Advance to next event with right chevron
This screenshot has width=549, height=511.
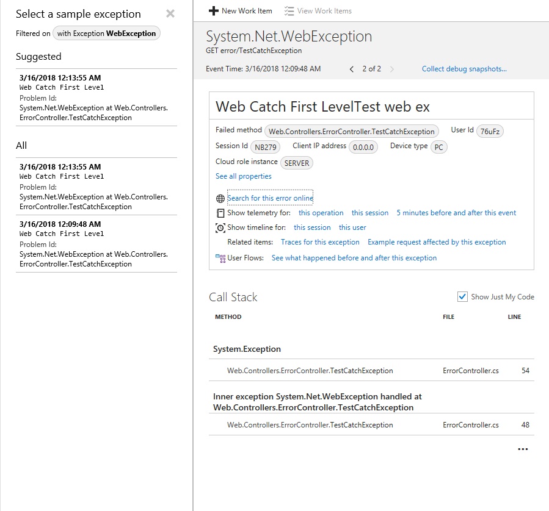pos(393,69)
